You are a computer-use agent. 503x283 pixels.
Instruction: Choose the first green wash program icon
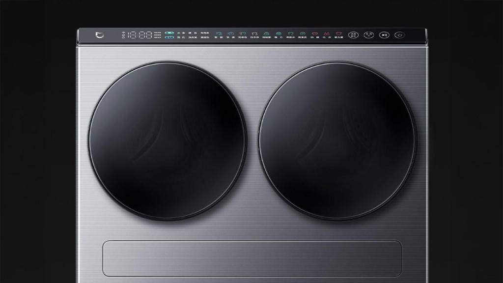point(267,35)
